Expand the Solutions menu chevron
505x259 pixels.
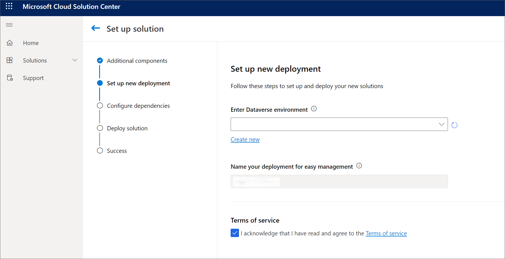(x=75, y=60)
